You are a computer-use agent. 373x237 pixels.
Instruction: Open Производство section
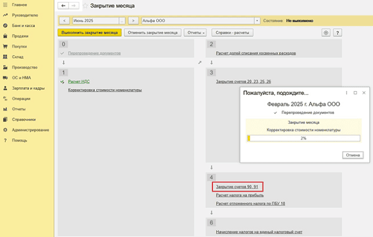click(25, 68)
